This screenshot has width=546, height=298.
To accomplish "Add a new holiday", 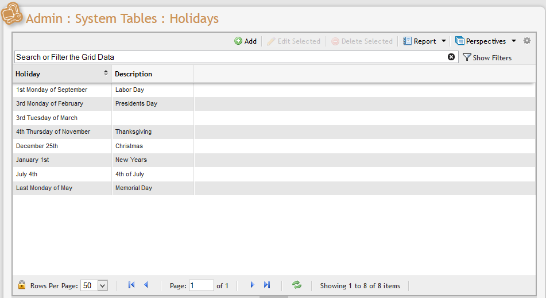I will 245,41.
